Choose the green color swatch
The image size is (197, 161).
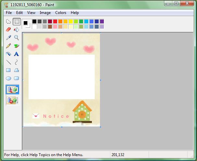click(81, 21)
